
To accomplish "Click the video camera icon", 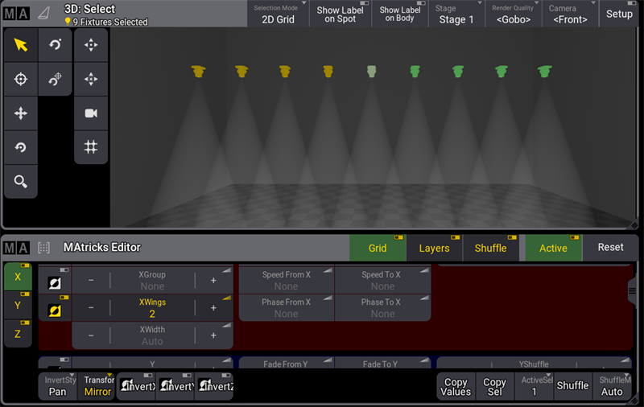I will pos(91,113).
